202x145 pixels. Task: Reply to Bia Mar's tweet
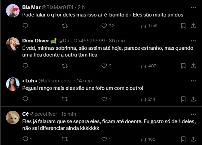coord(25,26)
